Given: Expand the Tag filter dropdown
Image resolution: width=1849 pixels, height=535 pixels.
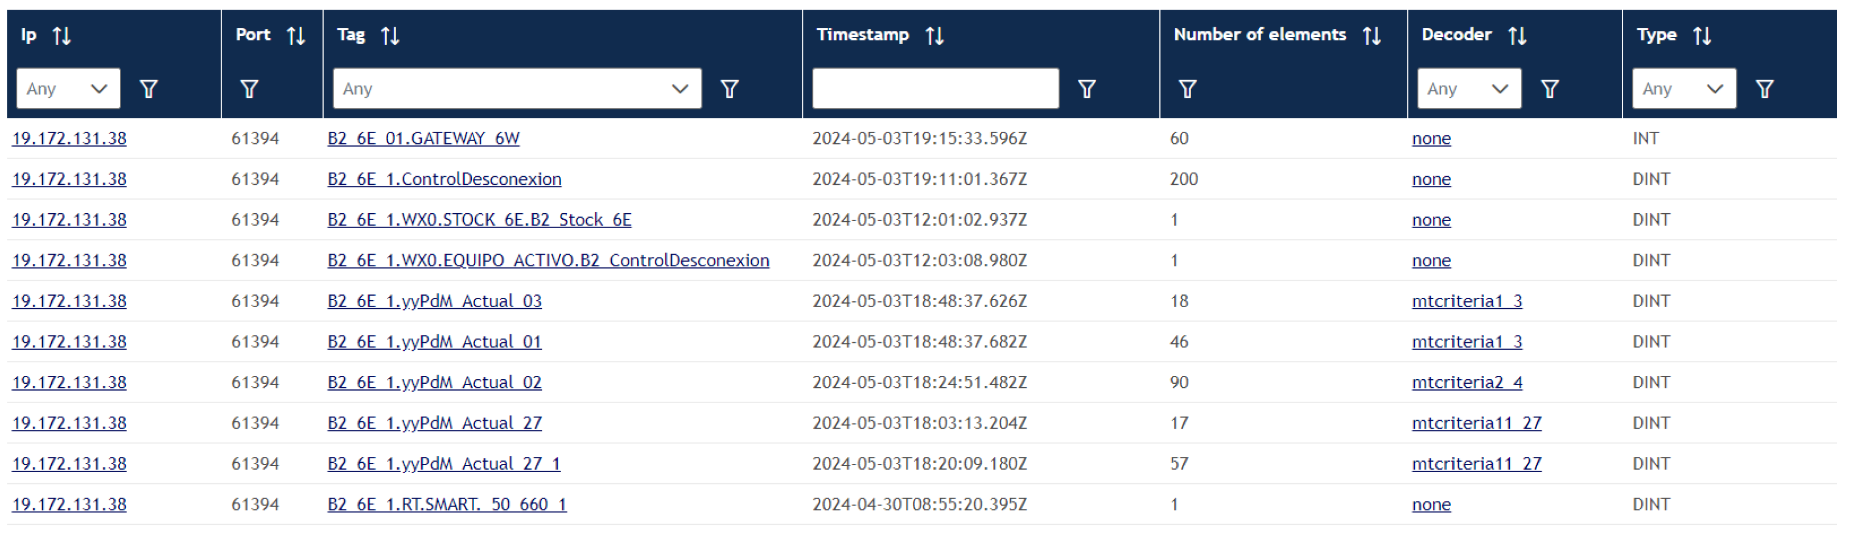Looking at the screenshot, I should pos(517,89).
